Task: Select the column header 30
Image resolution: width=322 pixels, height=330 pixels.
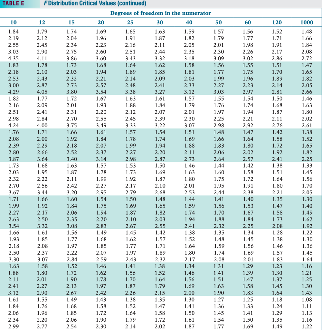Action: coord(160,22)
